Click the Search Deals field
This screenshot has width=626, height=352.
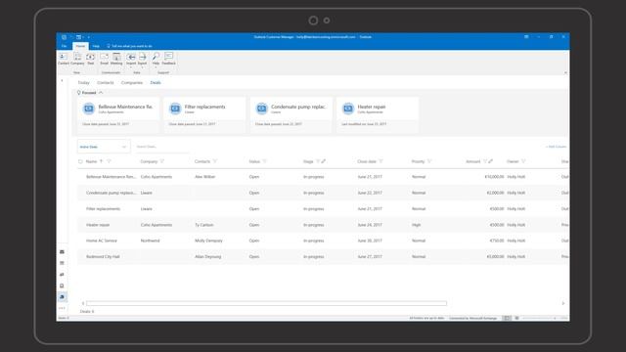[x=161, y=147]
